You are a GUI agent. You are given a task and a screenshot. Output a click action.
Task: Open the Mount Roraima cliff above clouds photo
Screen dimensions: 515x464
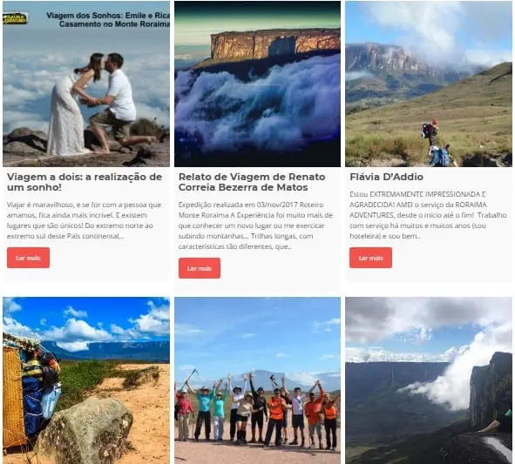pos(258,84)
